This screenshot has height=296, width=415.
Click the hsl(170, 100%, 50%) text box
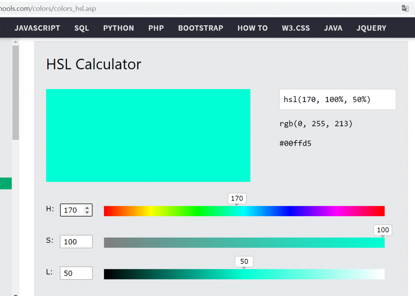tap(337, 100)
